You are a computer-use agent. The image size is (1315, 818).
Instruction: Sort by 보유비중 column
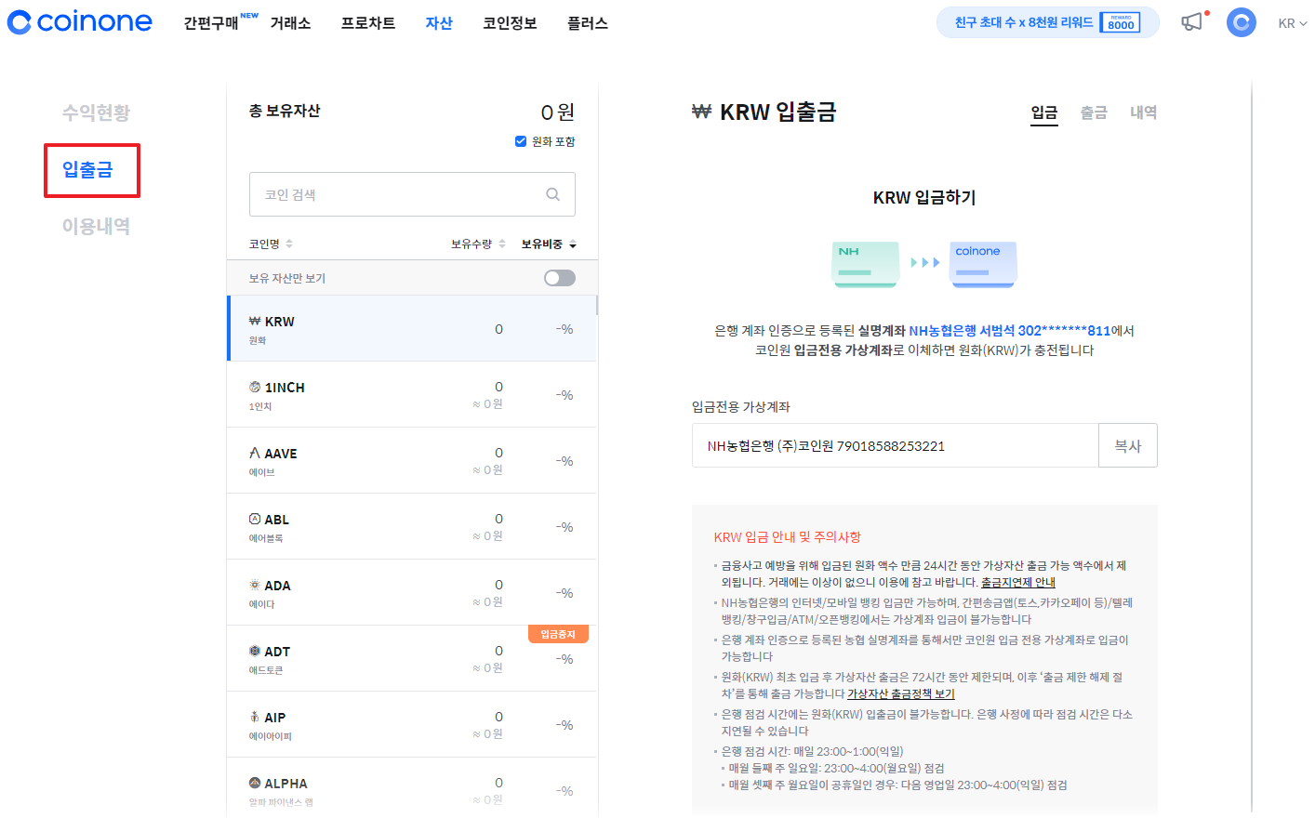tap(549, 244)
